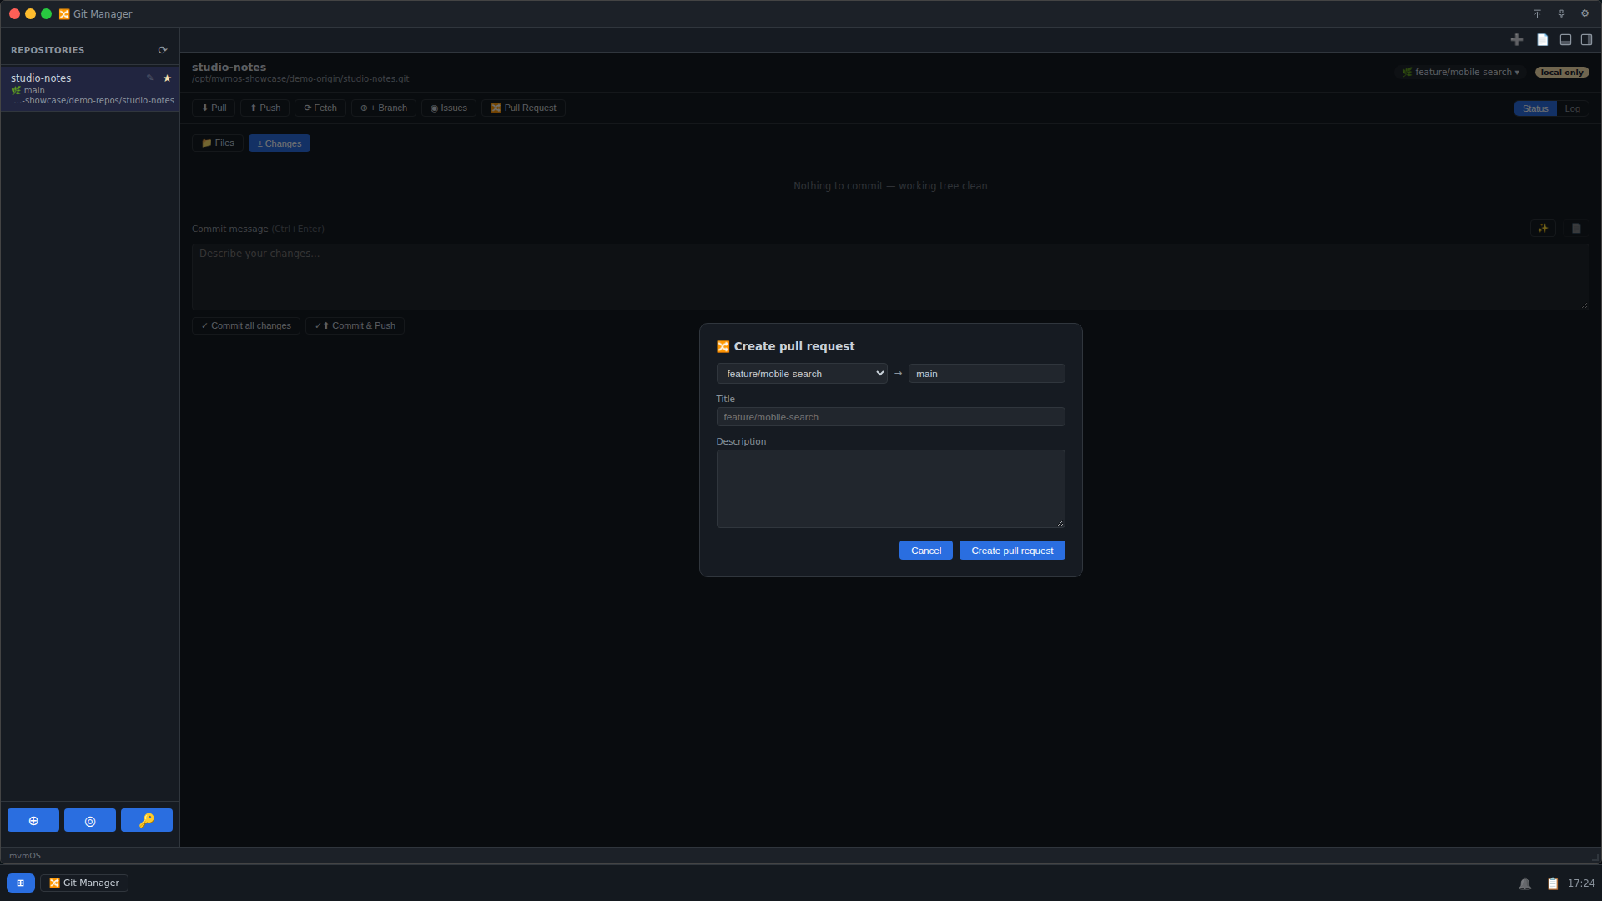Click the pin icon in title bar
The height and width of the screenshot is (901, 1602).
pyautogui.click(x=1561, y=13)
